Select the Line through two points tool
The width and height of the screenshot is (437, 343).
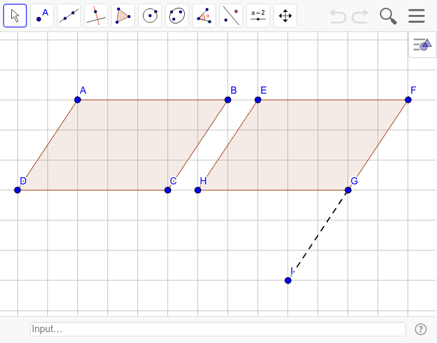69,16
